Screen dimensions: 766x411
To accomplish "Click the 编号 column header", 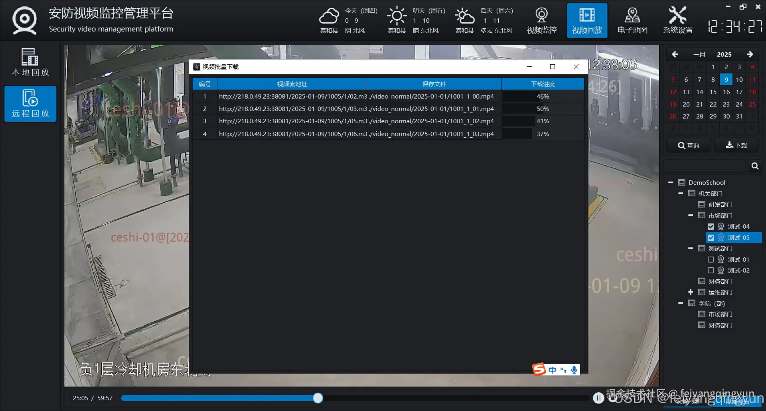I will pos(205,84).
